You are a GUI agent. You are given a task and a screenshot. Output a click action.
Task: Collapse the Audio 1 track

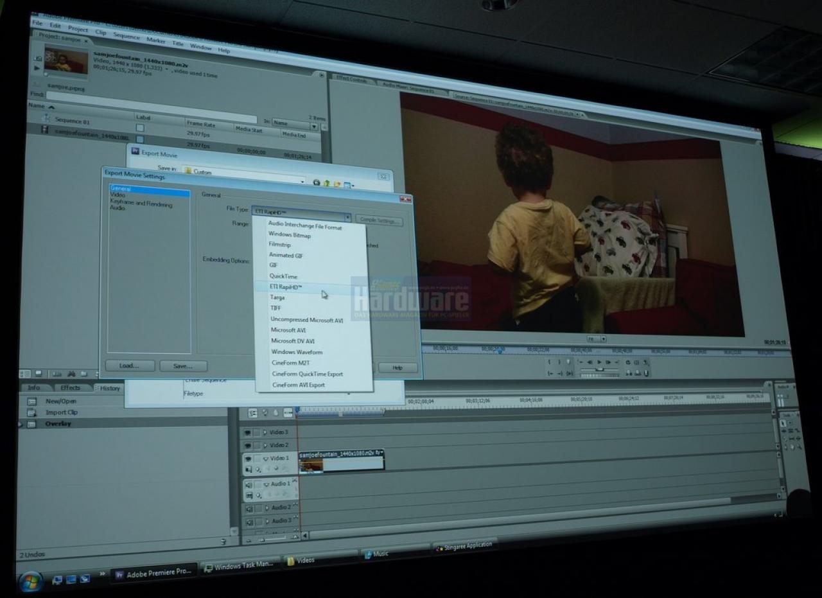pyautogui.click(x=267, y=484)
